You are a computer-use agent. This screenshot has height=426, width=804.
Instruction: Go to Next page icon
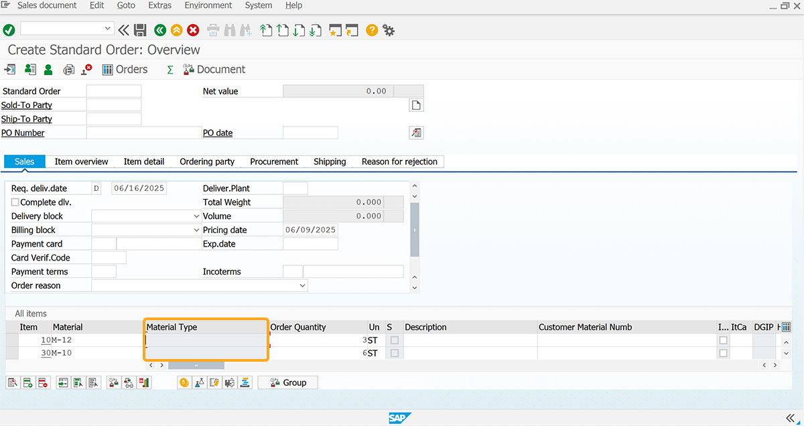[x=299, y=29]
